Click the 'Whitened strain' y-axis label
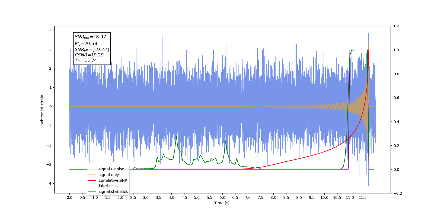 coord(42,110)
